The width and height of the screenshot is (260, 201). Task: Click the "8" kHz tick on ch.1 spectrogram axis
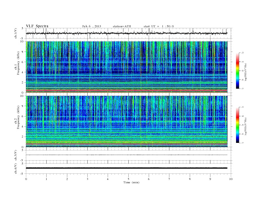click(x=23, y=52)
